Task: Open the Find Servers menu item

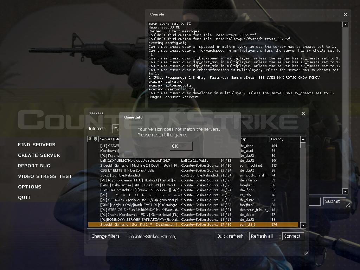Action: pos(37,144)
